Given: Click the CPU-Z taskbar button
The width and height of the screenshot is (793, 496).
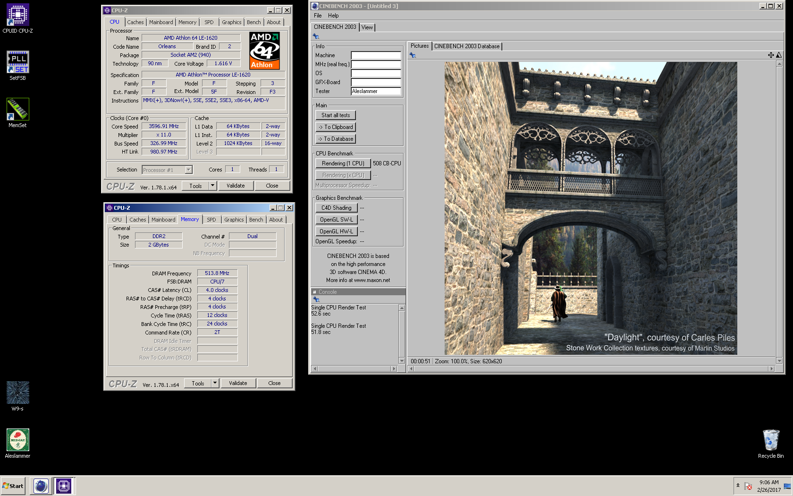Looking at the screenshot, I should [x=64, y=486].
